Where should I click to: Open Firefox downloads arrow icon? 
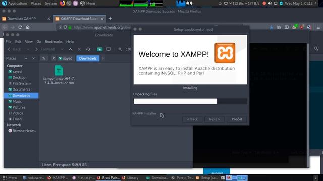point(272,27)
